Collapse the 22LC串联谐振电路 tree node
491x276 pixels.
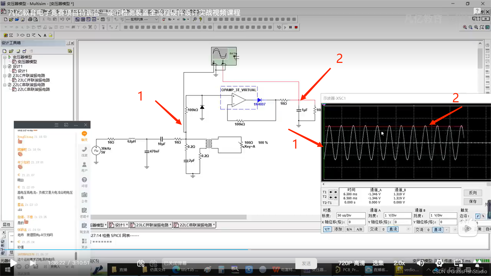coord(5,85)
